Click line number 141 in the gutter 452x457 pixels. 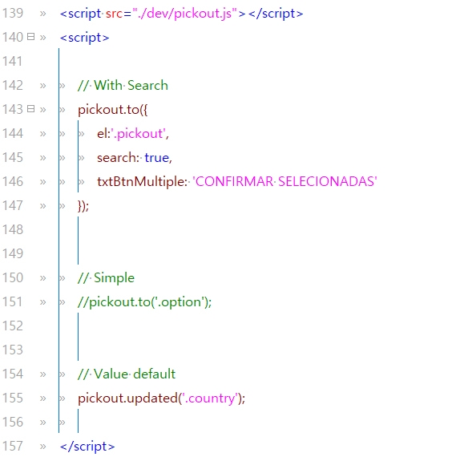coord(13,62)
